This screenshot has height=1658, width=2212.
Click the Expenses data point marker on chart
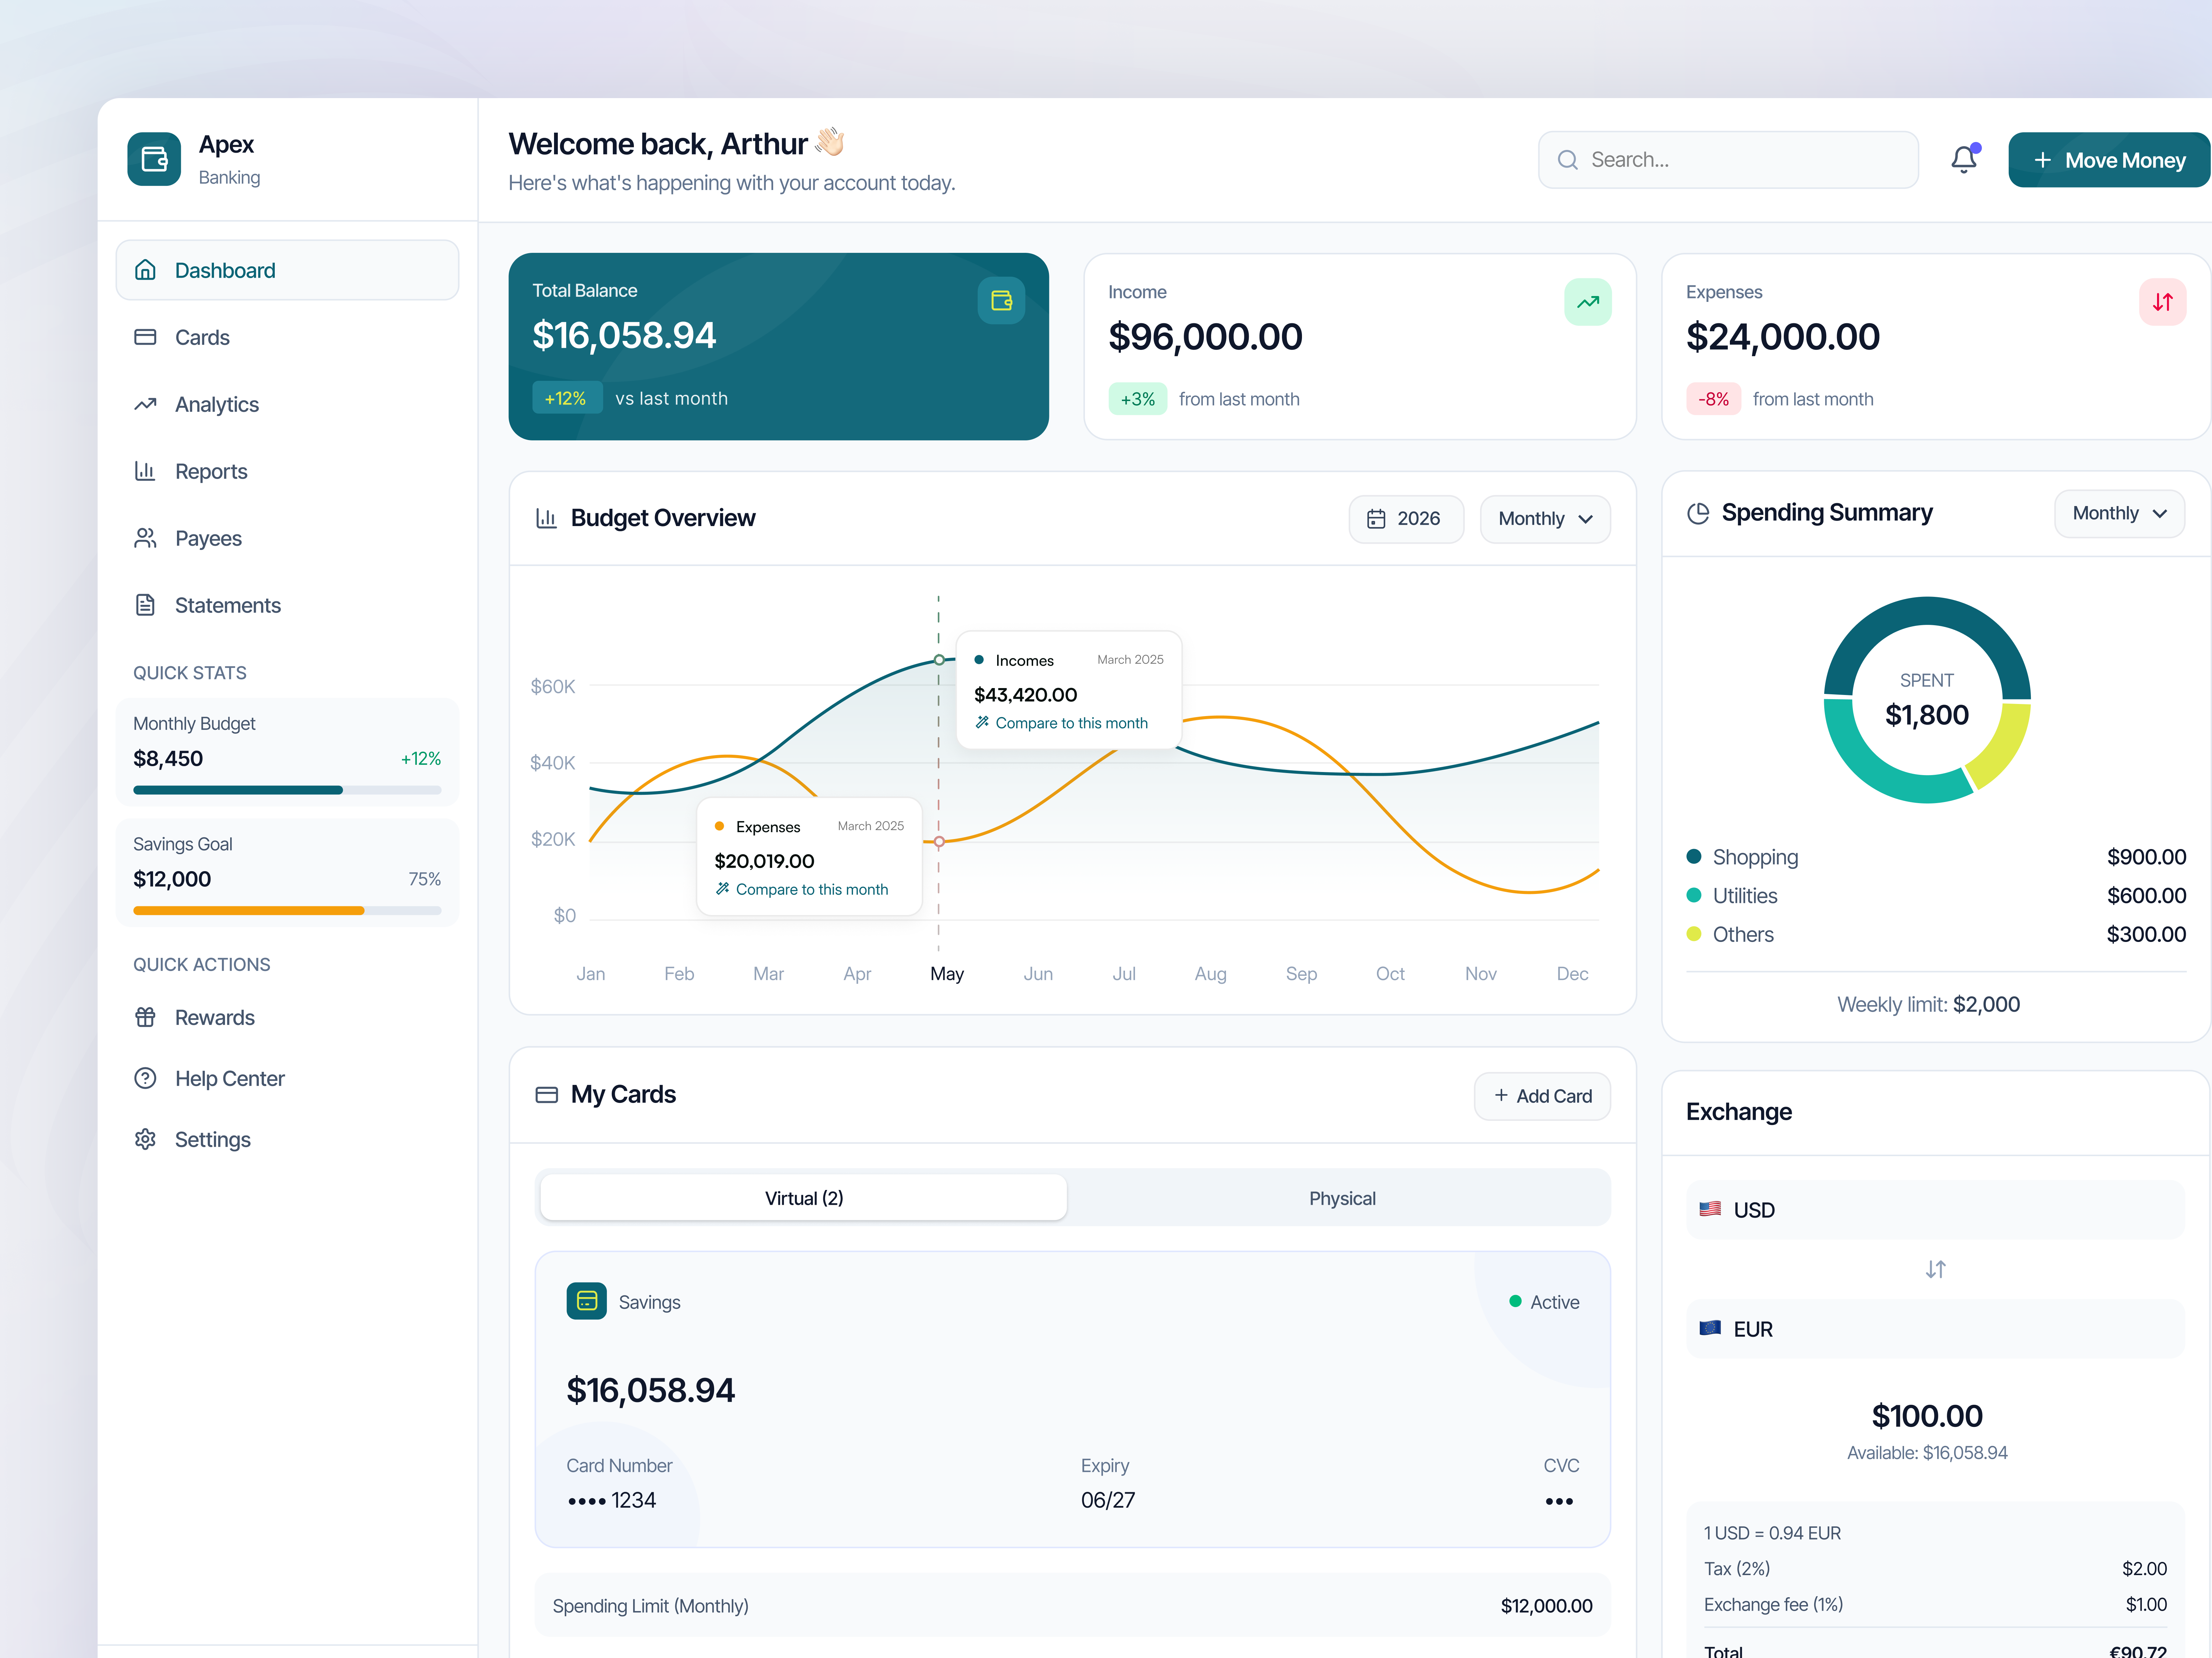939,841
